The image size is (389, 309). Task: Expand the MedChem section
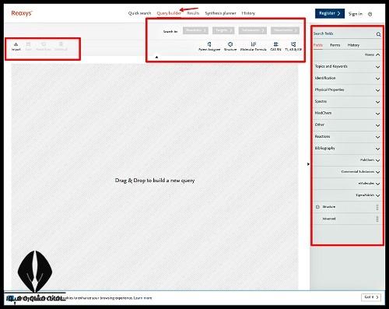347,114
